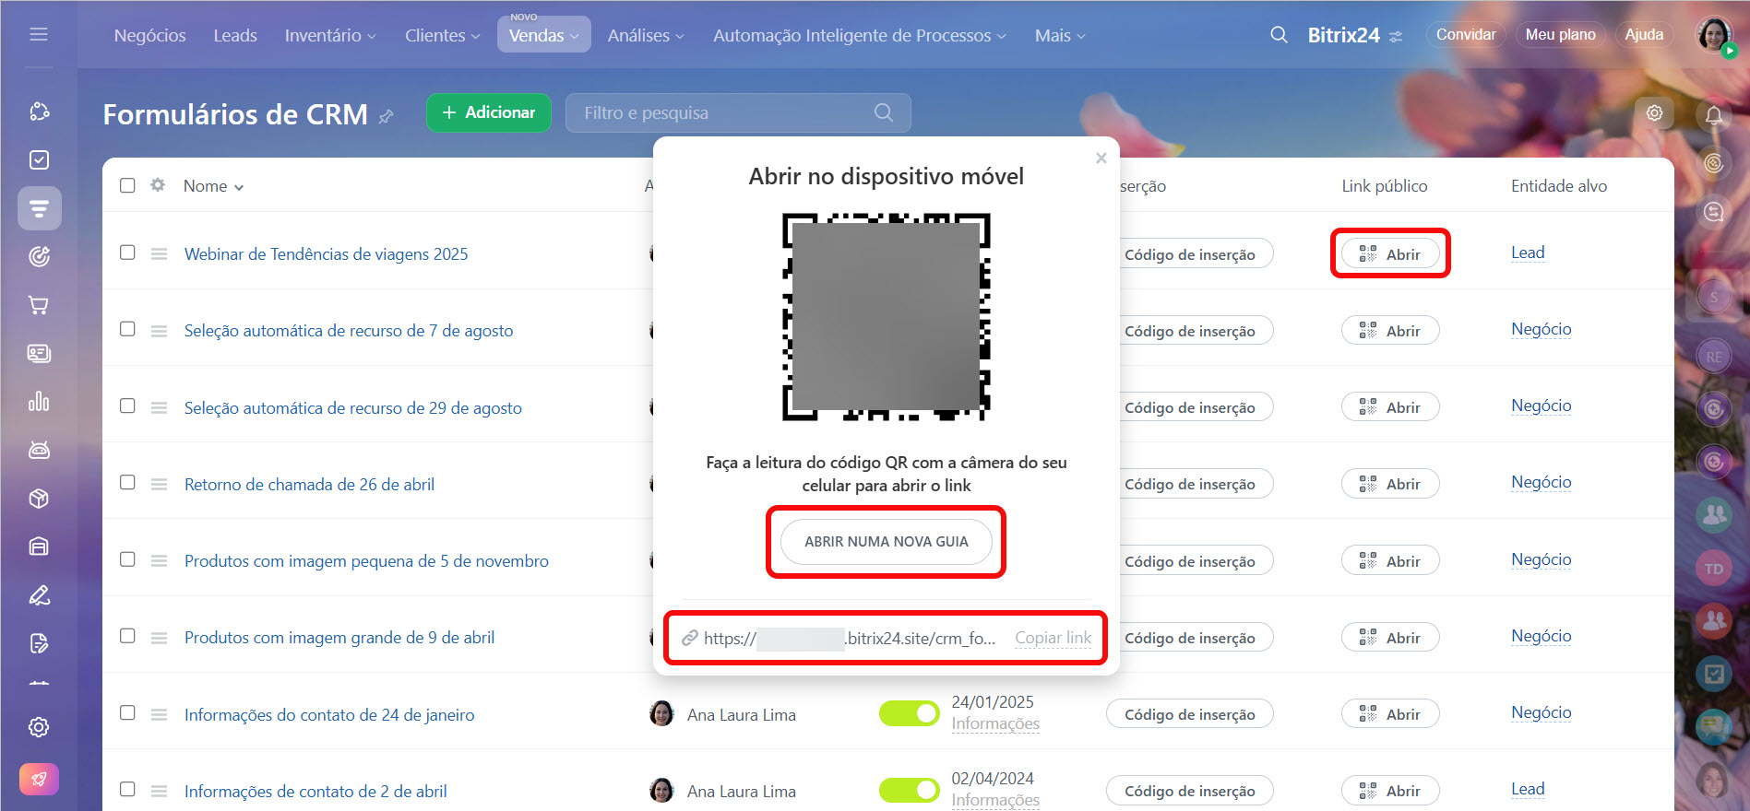The image size is (1750, 811).
Task: Open the bar chart analytics sidebar icon
Action: click(39, 402)
